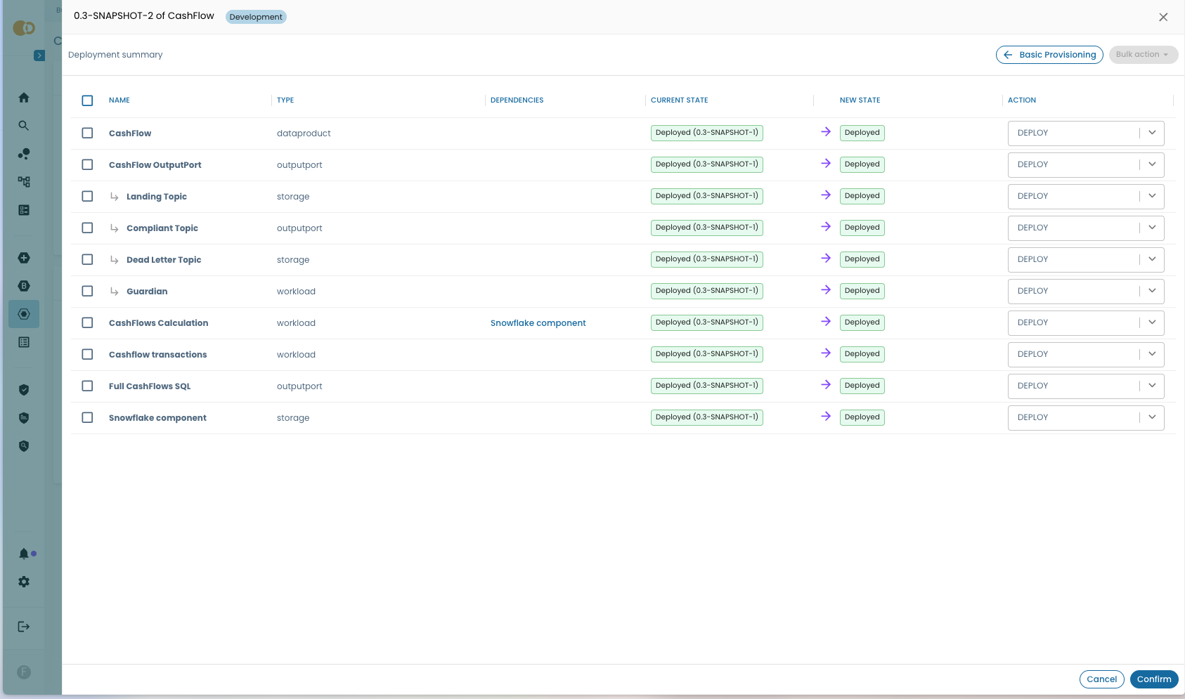This screenshot has height=699, width=1185.
Task: Toggle the select-all checkbox in header
Action: 87,100
